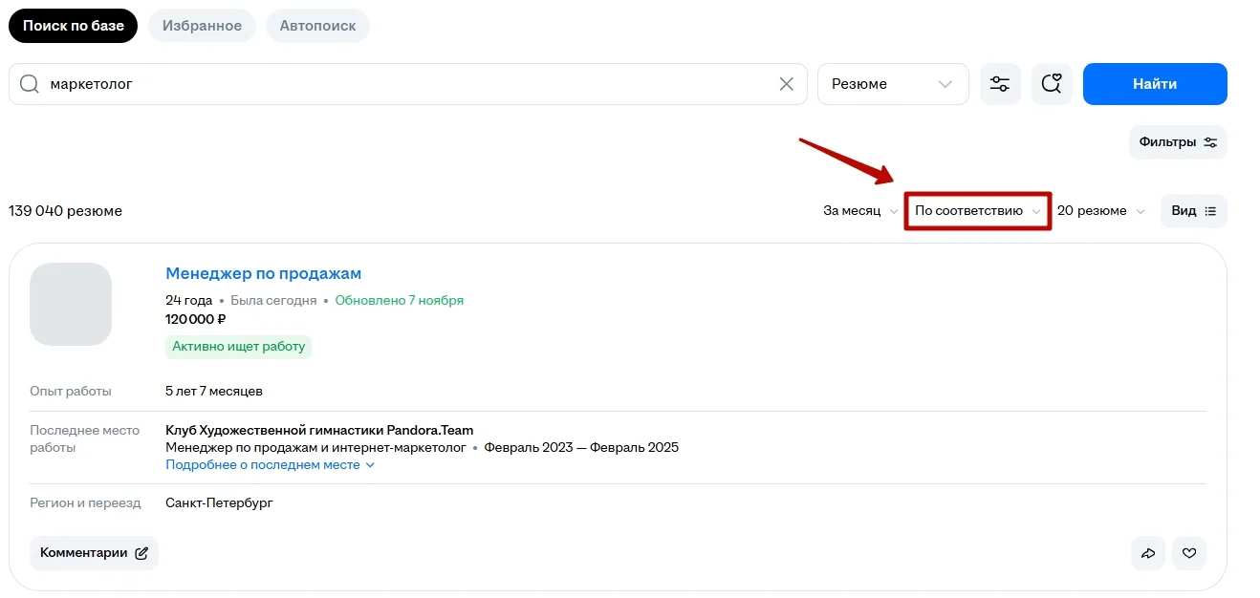This screenshot has width=1260, height=598.
Task: Open the Фильтры panel button
Action: (x=1178, y=142)
